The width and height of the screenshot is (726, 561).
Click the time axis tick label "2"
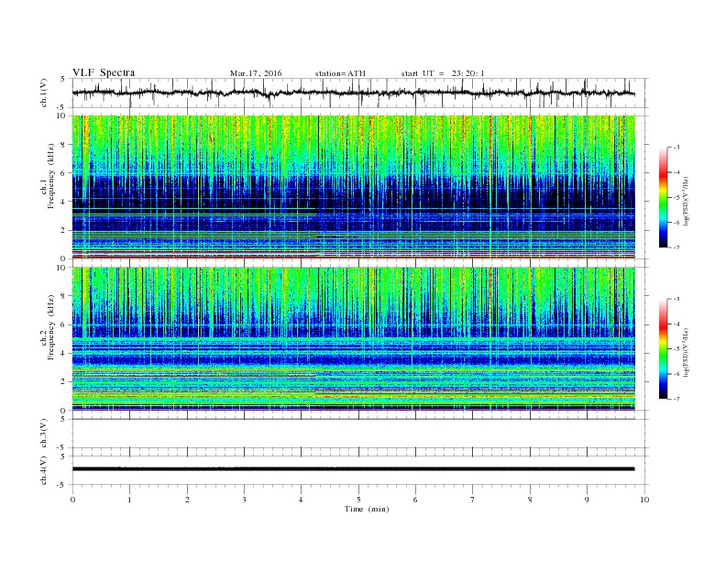187,500
